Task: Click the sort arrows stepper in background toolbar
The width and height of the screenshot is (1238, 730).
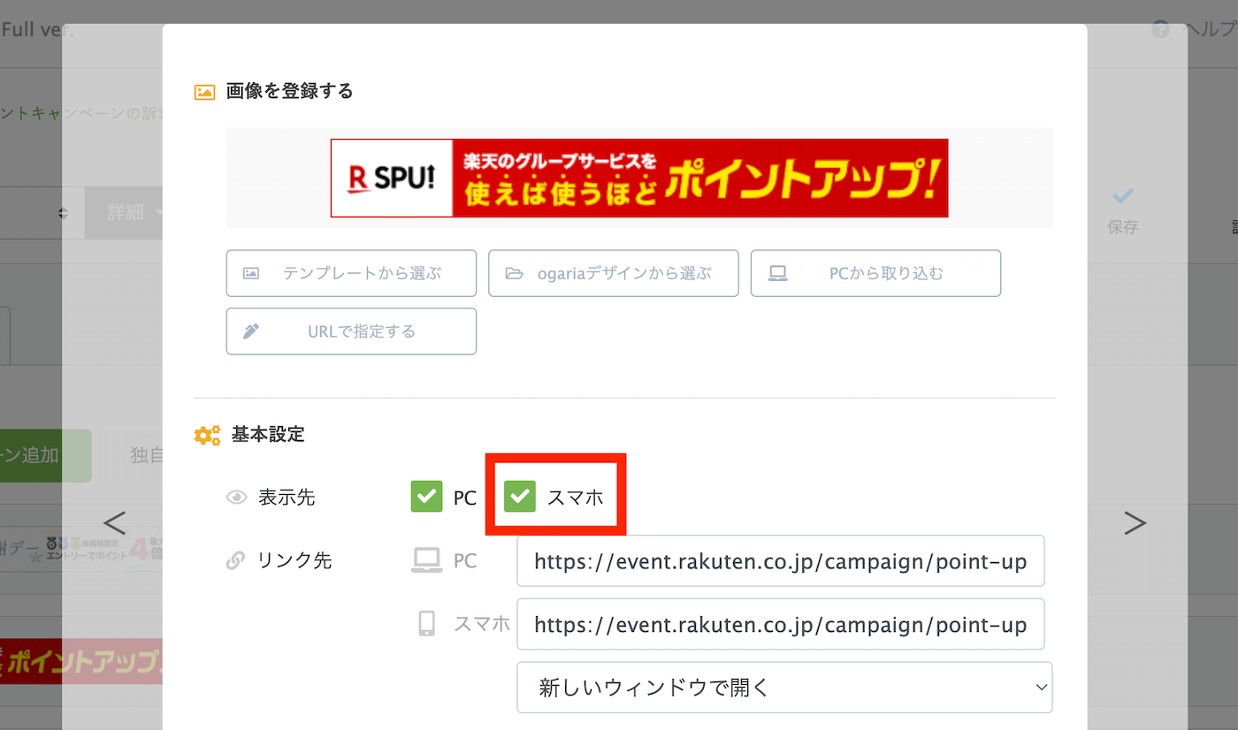Action: click(63, 213)
